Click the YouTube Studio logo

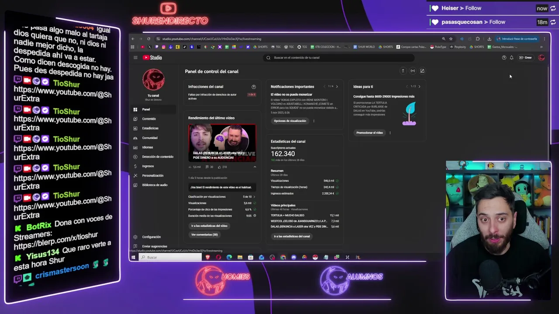coord(152,58)
